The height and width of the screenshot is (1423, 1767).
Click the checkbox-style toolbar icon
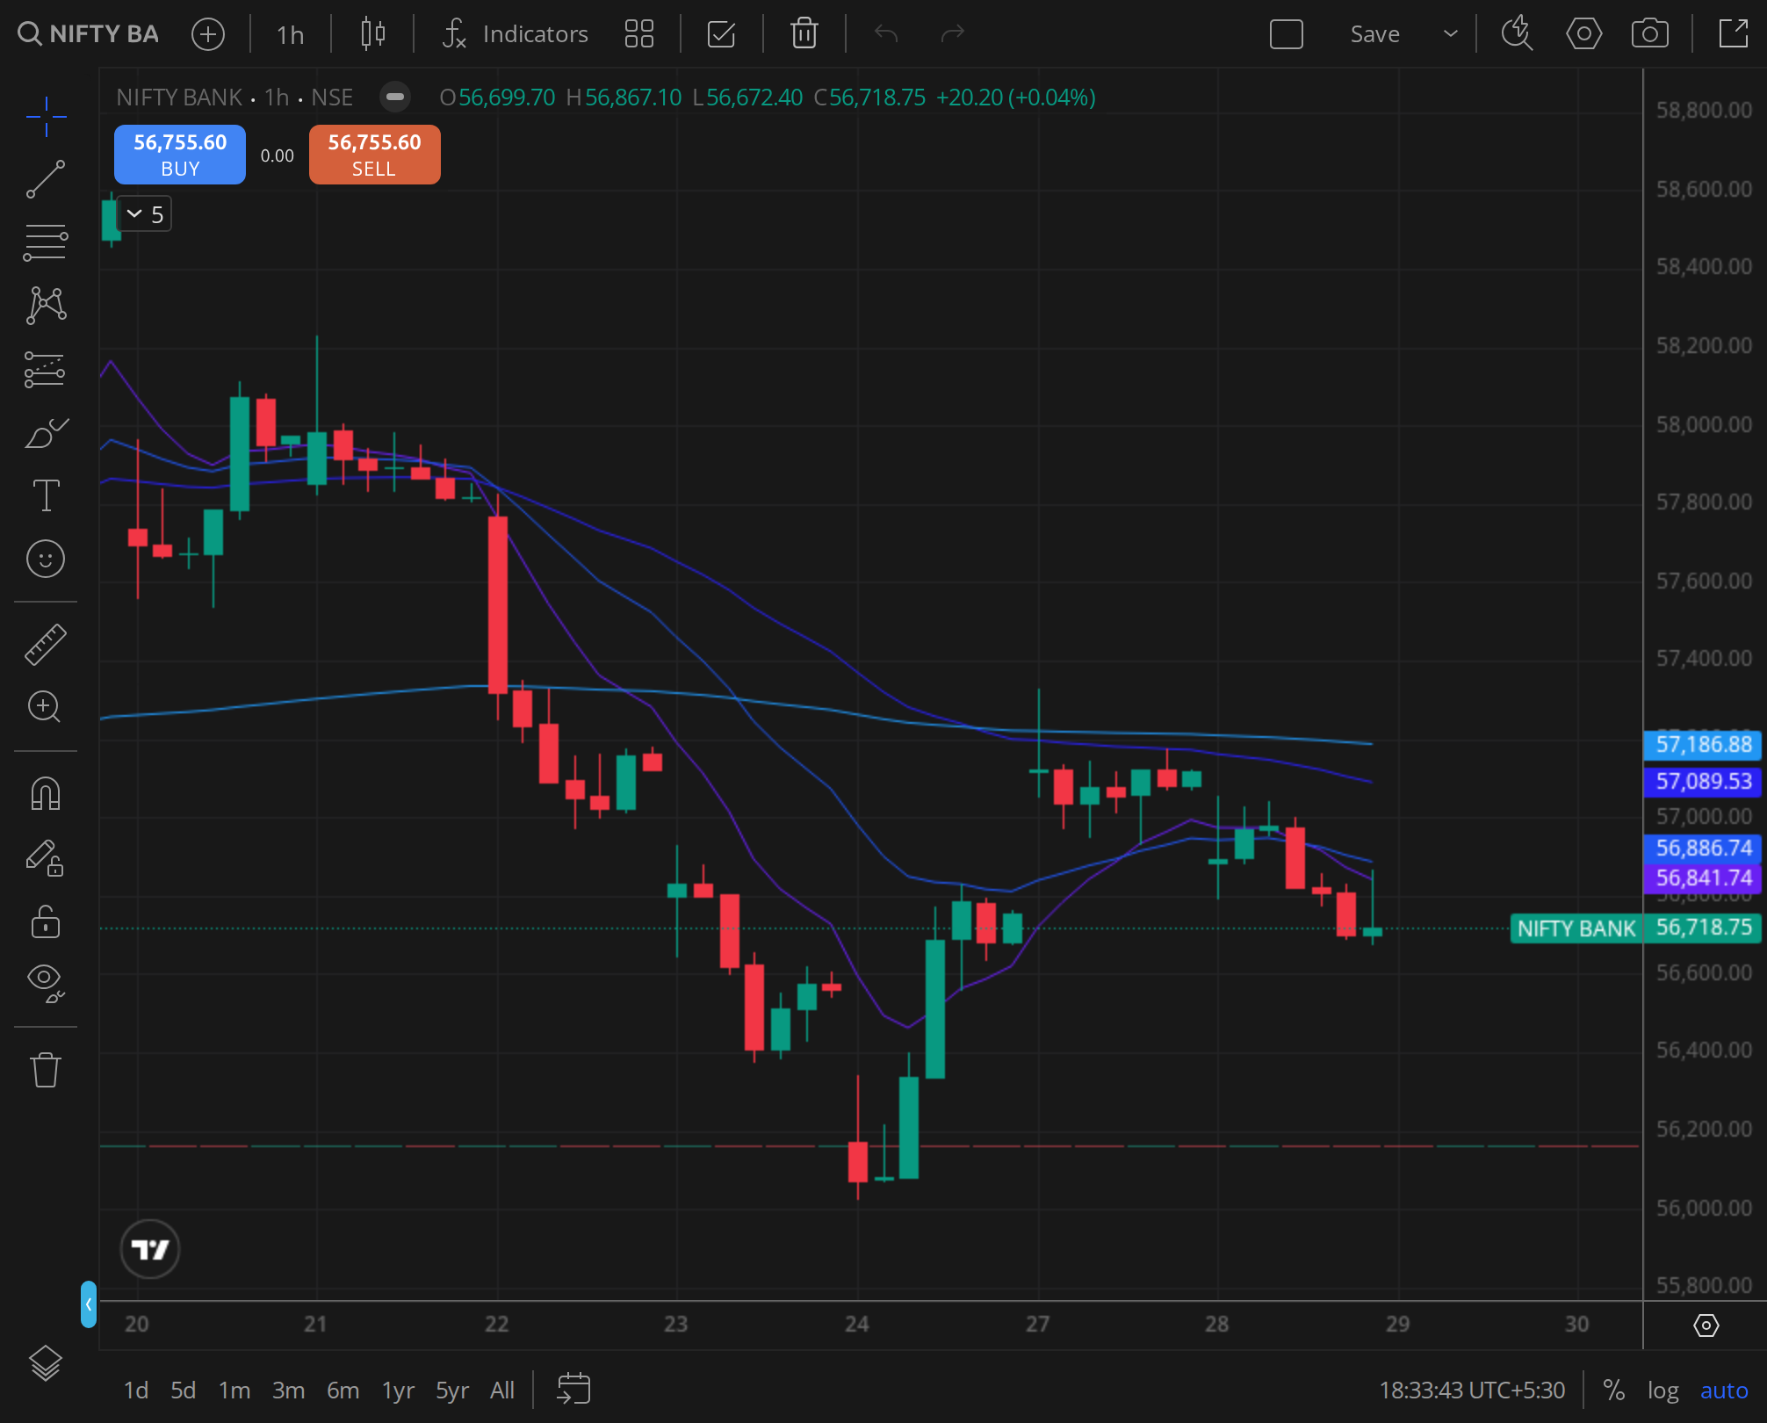pos(721,34)
